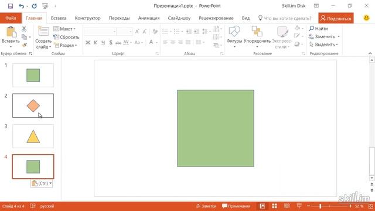Toggle Заметки notes pane
Viewport: 375px width, 211px height.
(206, 206)
